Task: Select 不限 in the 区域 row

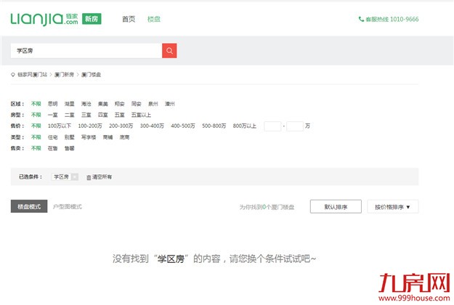Action: pos(36,104)
